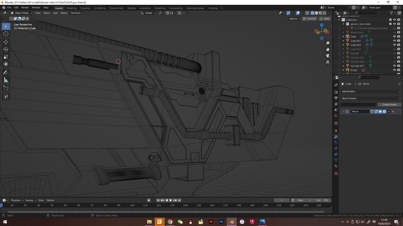Screen dimensions: 403x226
Task: Open the Options dropdown in viewport
Action: [294, 19]
